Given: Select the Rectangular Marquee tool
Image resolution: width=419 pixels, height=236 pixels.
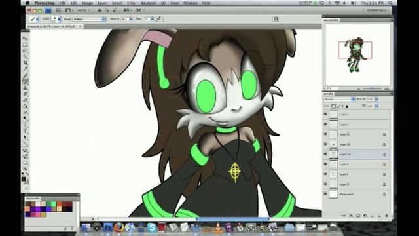Looking at the screenshot, I should click(x=25, y=45).
